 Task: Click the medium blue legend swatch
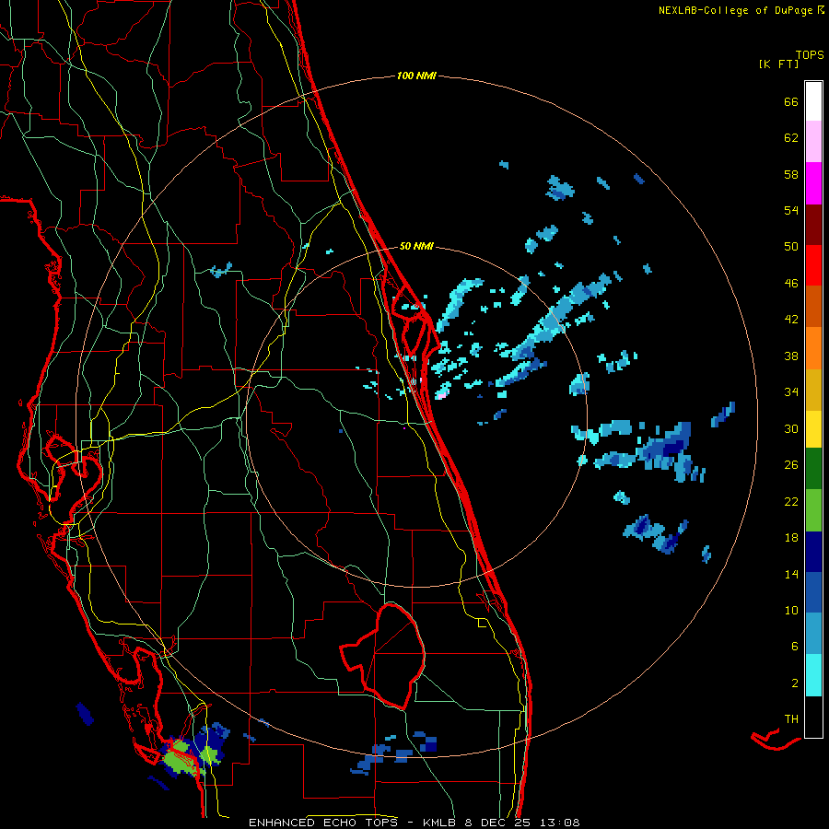pos(813,592)
